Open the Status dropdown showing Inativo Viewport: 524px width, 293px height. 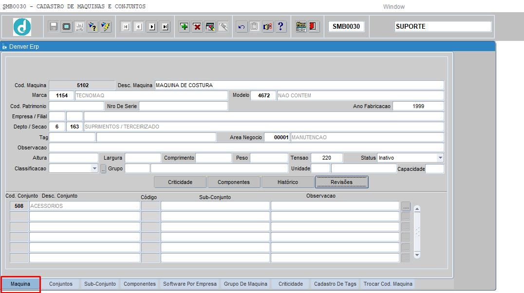440,158
